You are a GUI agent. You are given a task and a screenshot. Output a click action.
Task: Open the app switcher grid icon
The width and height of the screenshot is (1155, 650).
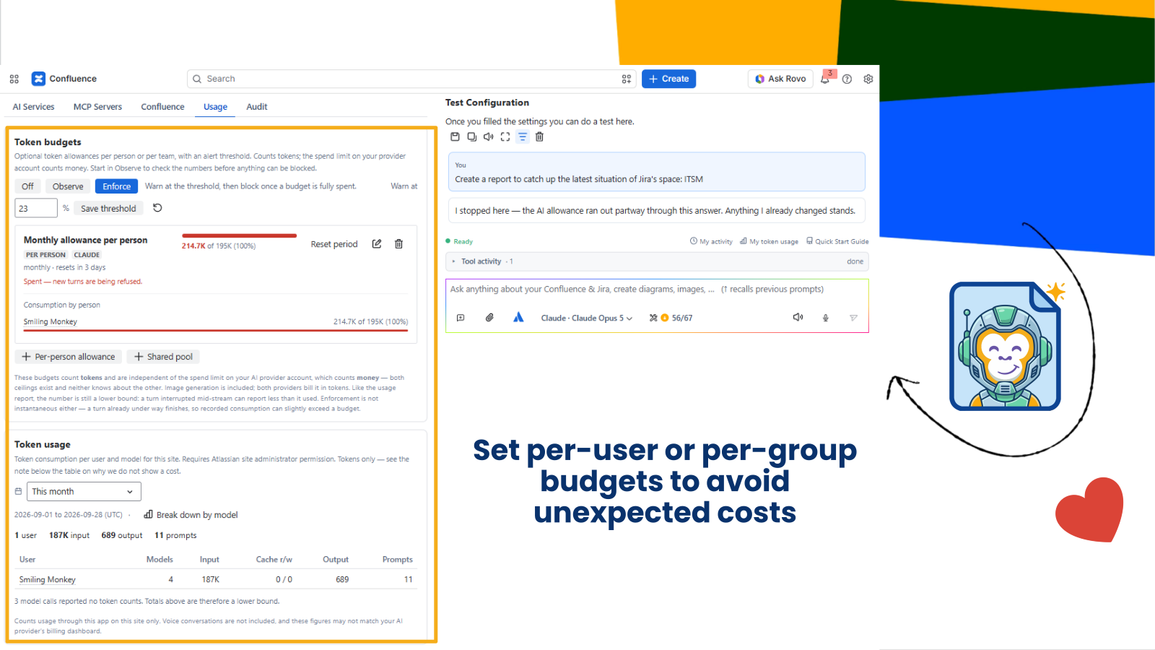pos(14,79)
